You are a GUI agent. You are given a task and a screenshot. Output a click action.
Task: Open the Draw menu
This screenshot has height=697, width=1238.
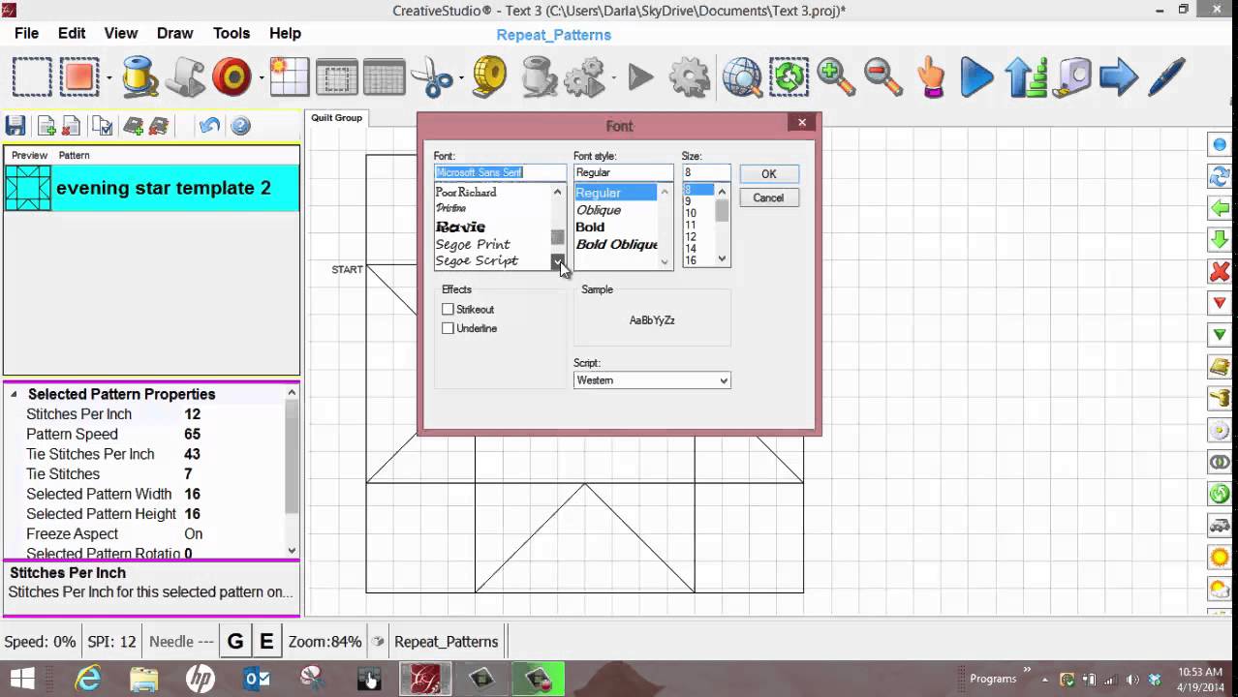click(175, 33)
